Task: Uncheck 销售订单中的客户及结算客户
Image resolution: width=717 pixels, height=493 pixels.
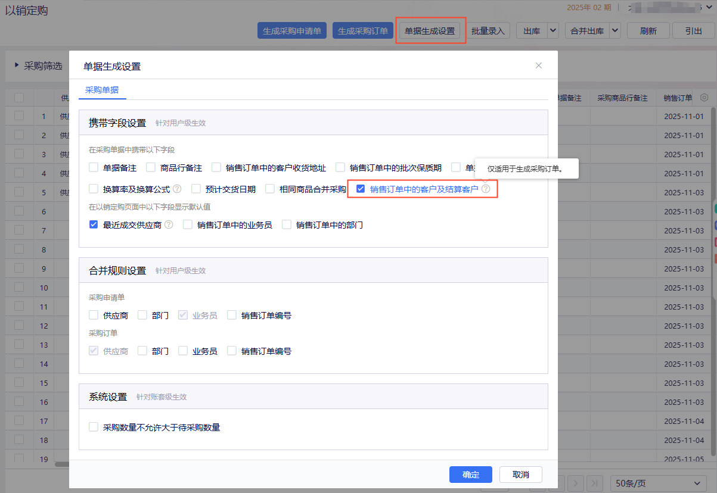Action: [361, 189]
